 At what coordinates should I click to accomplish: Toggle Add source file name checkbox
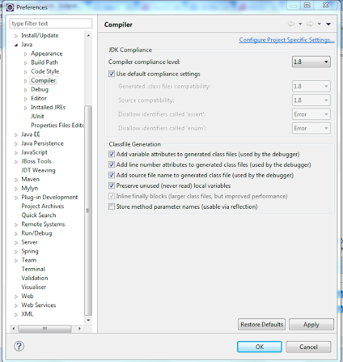pos(112,175)
